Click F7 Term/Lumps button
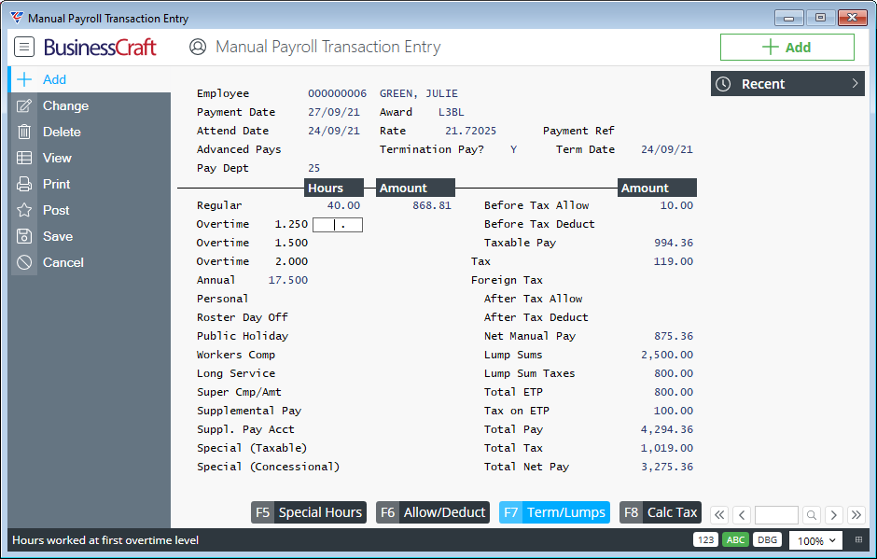The width and height of the screenshot is (877, 559). pos(554,512)
